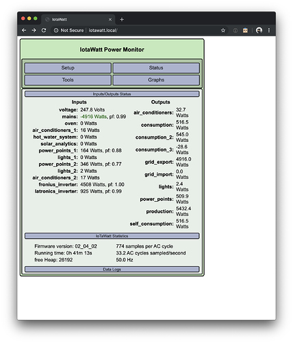Click the Graphs button
293x343 pixels.
[x=156, y=80]
